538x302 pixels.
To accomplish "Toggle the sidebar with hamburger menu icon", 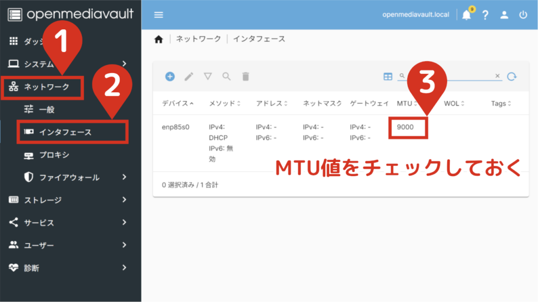I will click(159, 15).
